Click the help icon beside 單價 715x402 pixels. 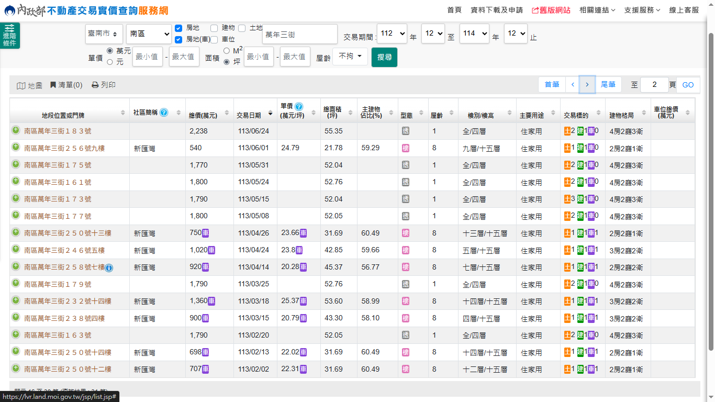click(x=299, y=106)
